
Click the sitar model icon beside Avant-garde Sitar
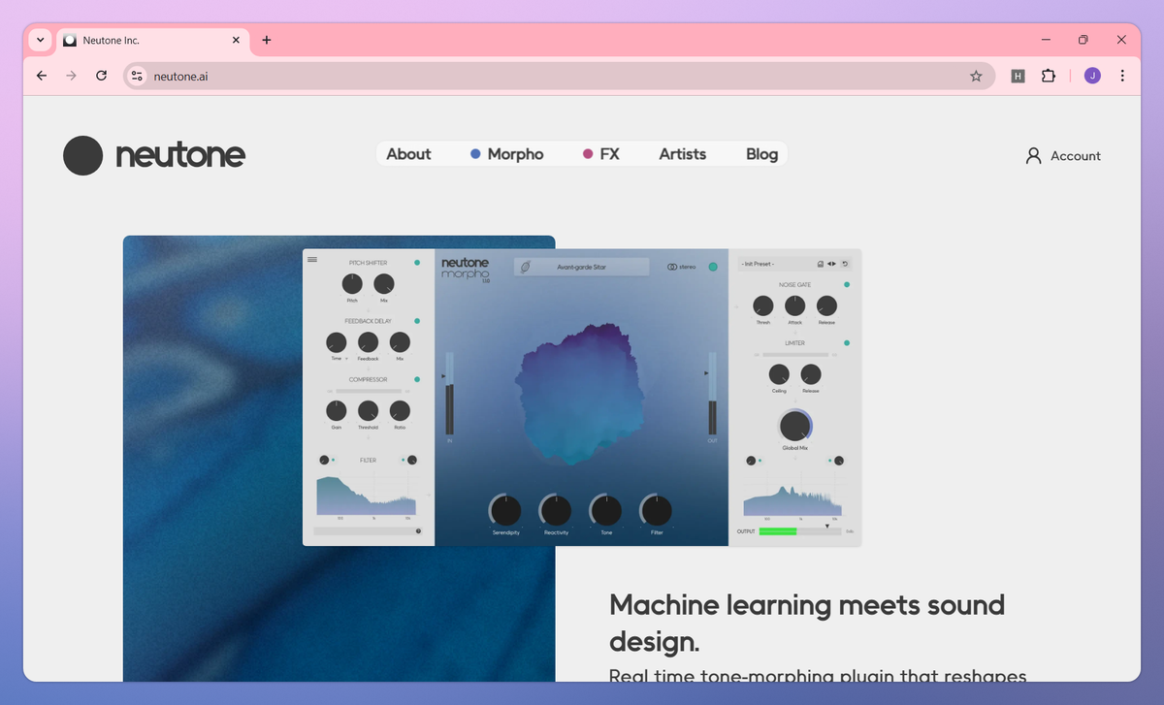526,267
